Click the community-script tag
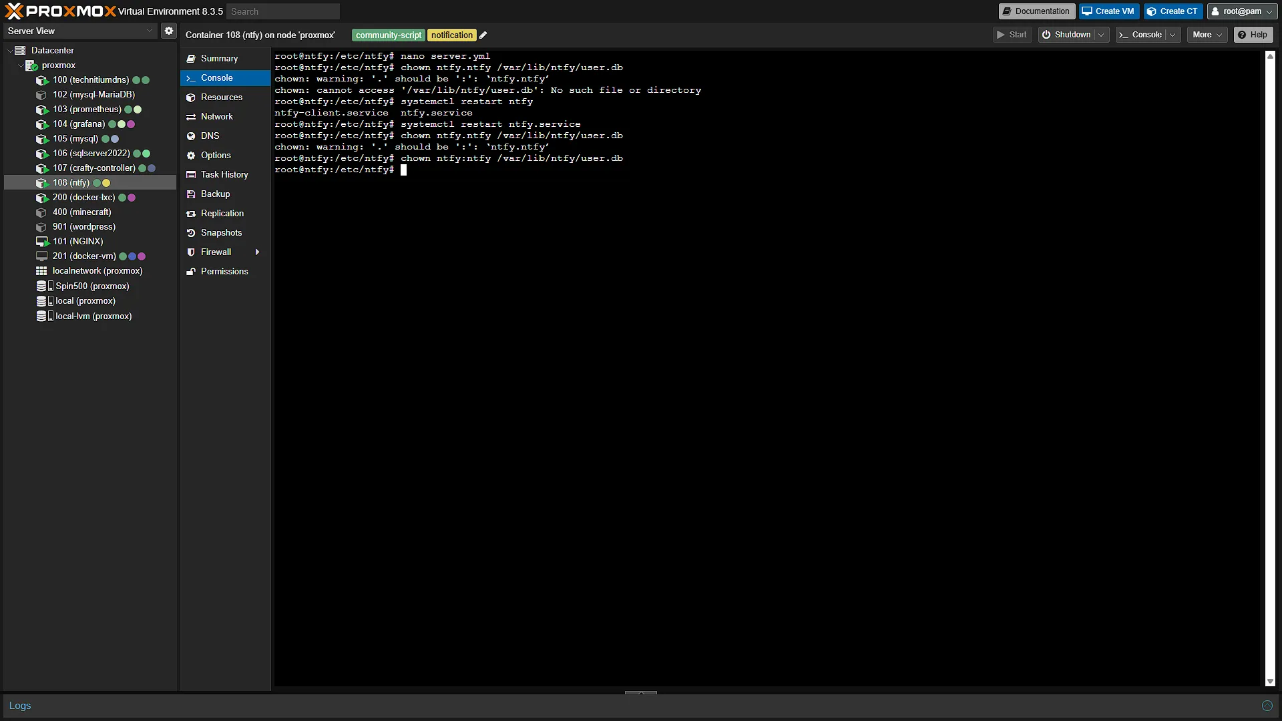 click(x=389, y=35)
